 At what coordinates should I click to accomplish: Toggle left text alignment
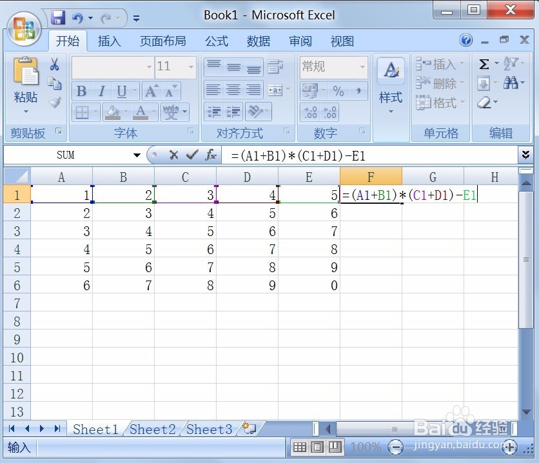(213, 90)
